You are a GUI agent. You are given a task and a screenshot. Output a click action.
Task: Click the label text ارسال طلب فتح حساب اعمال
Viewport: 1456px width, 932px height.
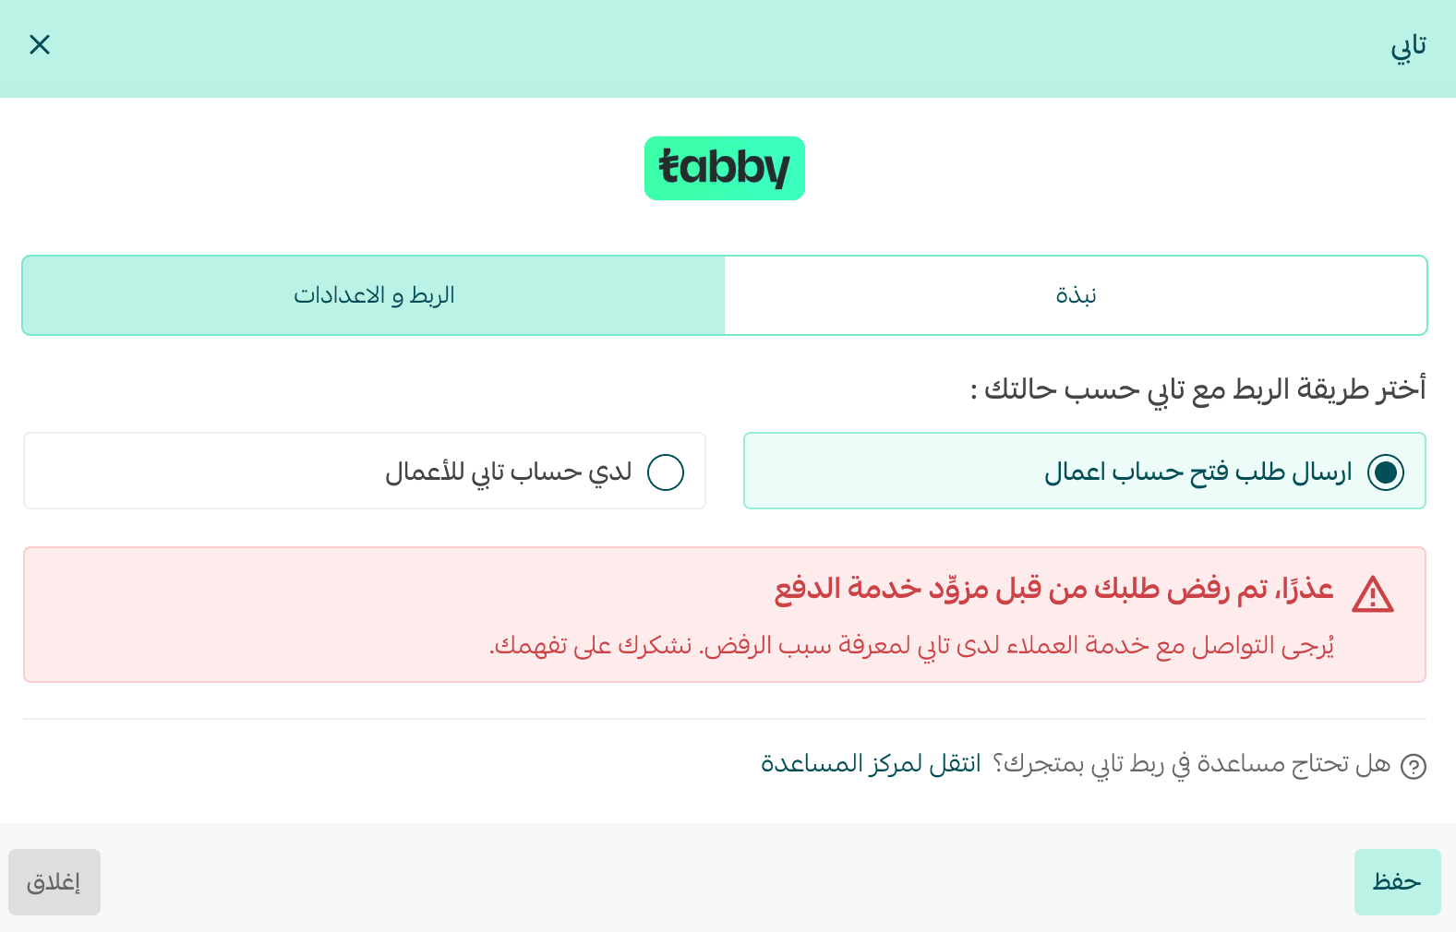(1197, 472)
